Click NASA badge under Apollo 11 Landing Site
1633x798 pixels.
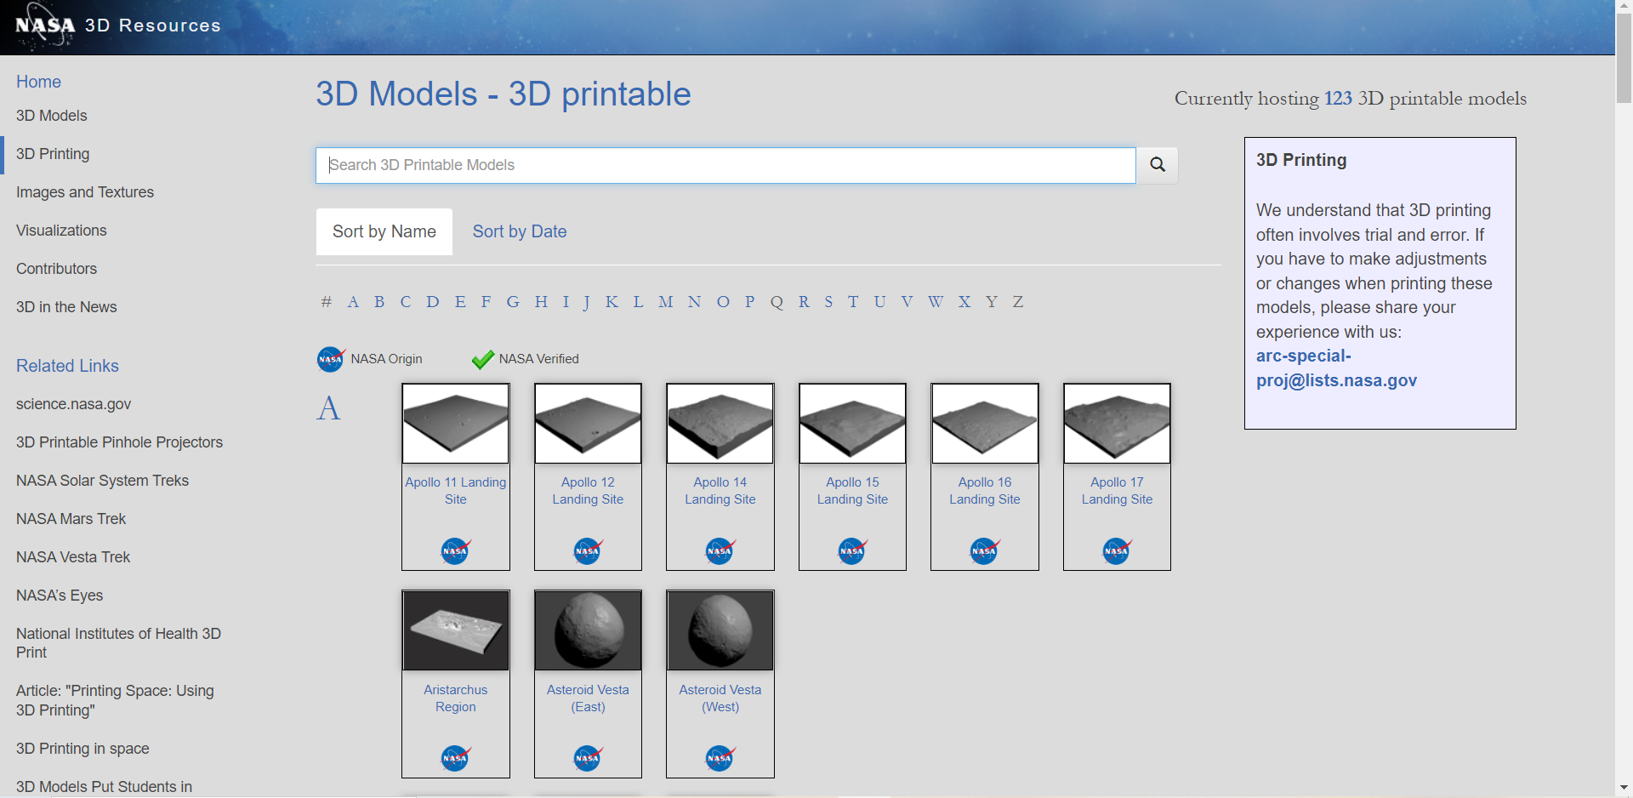pyautogui.click(x=456, y=550)
